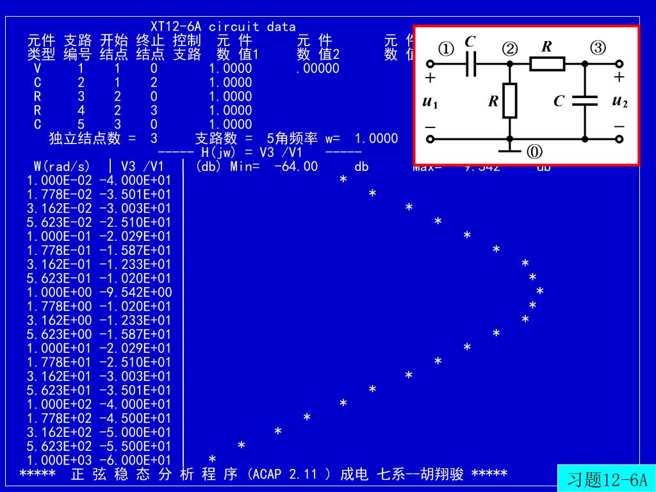Click the '(ACAP 2.11 )' version text
The width and height of the screenshot is (656, 492).
(288, 474)
